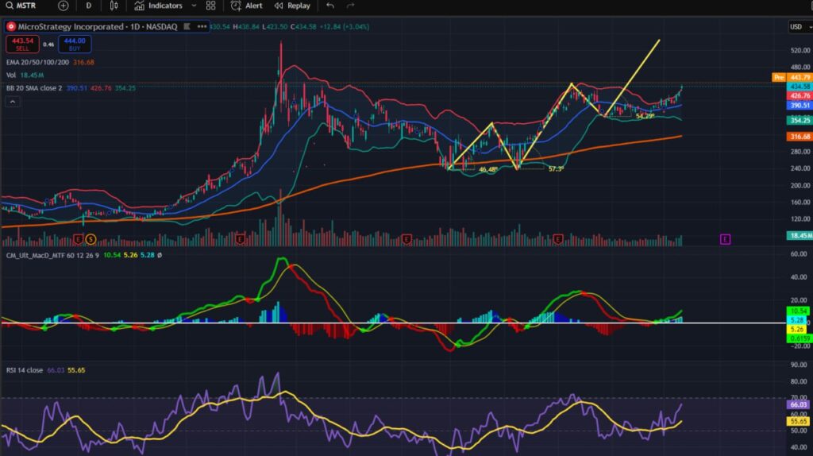
Task: Select the EMA 20/50/100/200 indicator legend
Action: [x=37, y=62]
